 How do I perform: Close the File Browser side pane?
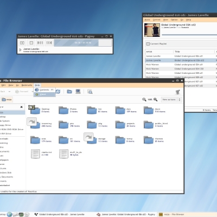[21, 107]
